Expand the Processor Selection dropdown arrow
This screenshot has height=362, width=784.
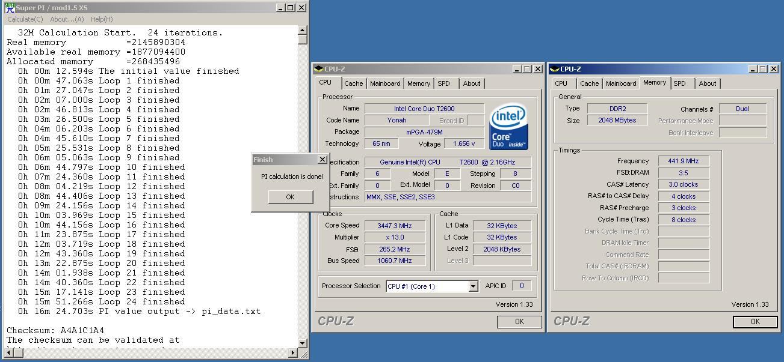pos(473,286)
